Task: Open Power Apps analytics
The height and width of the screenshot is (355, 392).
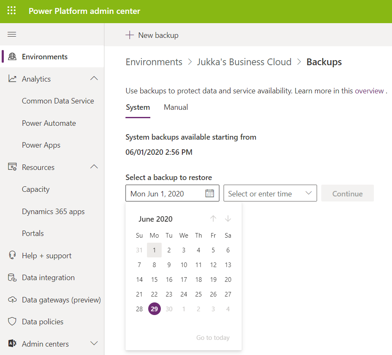Action: 41,145
